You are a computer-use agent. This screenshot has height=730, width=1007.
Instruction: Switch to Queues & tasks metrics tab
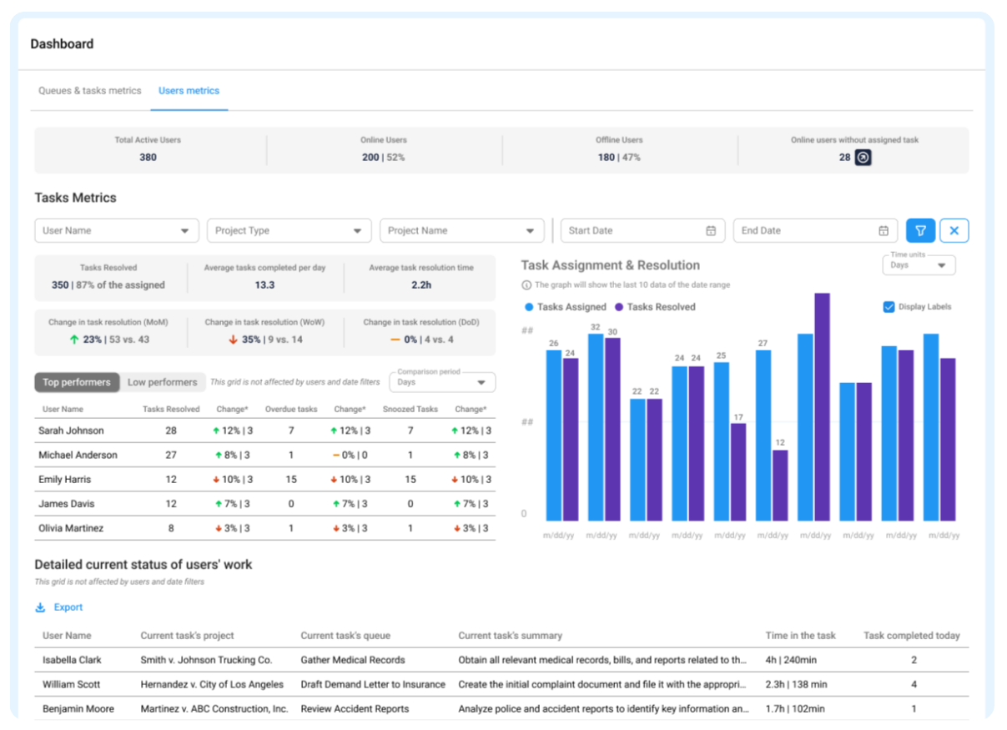point(90,90)
